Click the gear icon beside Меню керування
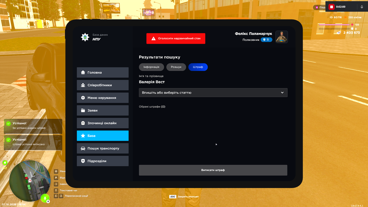The image size is (368, 207). point(83,98)
